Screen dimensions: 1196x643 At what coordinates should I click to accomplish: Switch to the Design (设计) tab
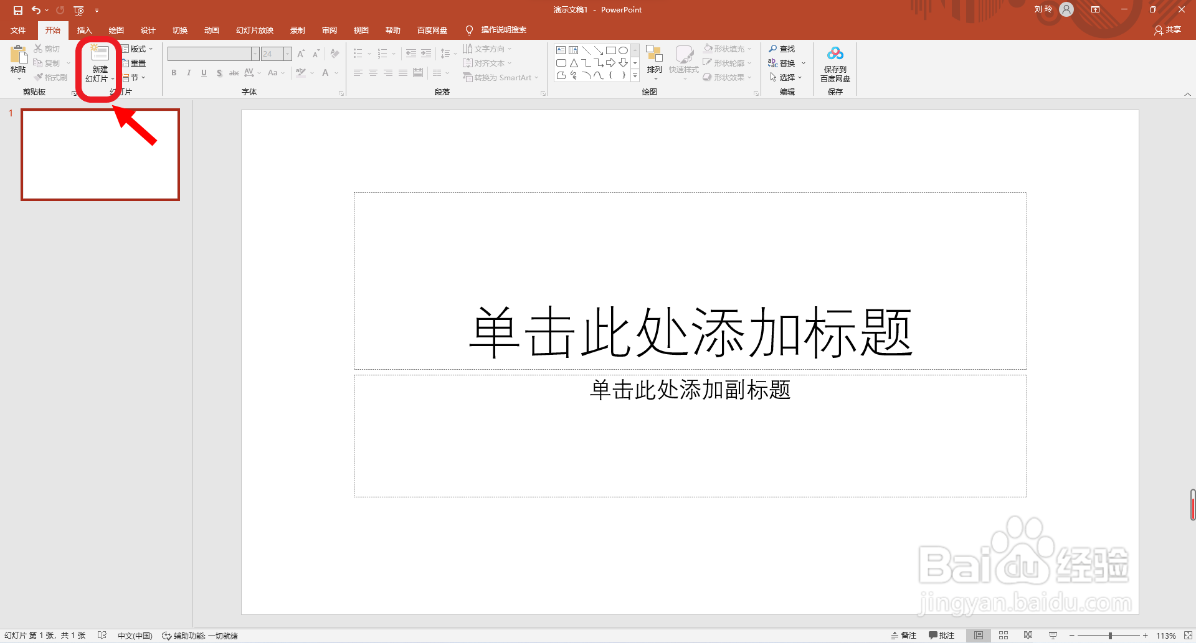[148, 30]
